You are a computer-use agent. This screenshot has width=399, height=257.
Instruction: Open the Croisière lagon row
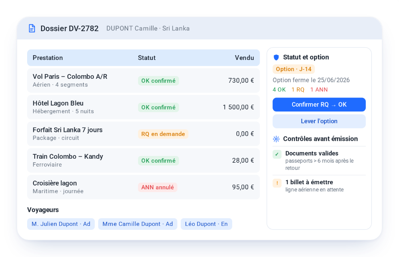pos(144,187)
